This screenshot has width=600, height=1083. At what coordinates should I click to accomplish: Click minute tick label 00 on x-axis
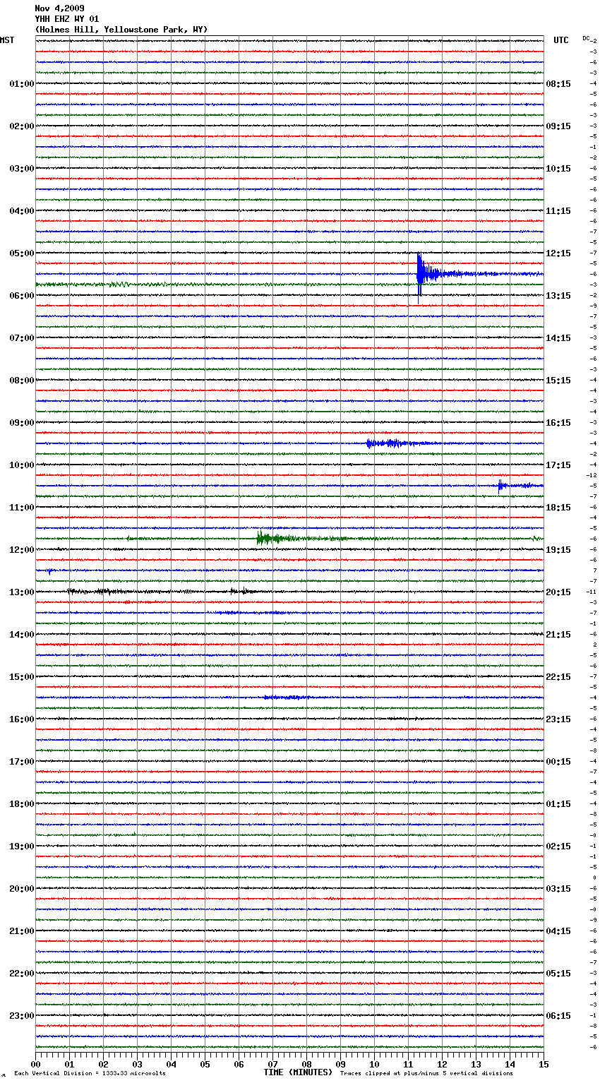point(35,1064)
